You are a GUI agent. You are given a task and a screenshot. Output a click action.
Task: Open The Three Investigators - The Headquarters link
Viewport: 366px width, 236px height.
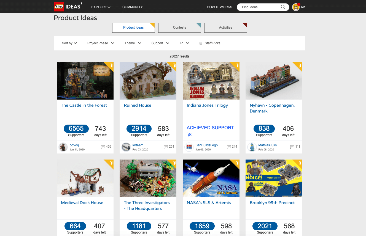pyautogui.click(x=147, y=205)
